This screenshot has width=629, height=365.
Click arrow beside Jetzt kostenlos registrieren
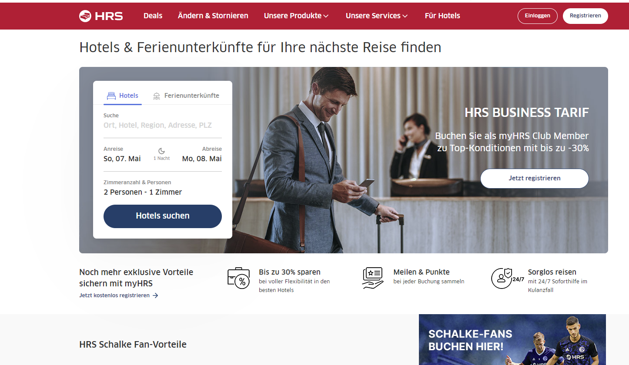155,295
